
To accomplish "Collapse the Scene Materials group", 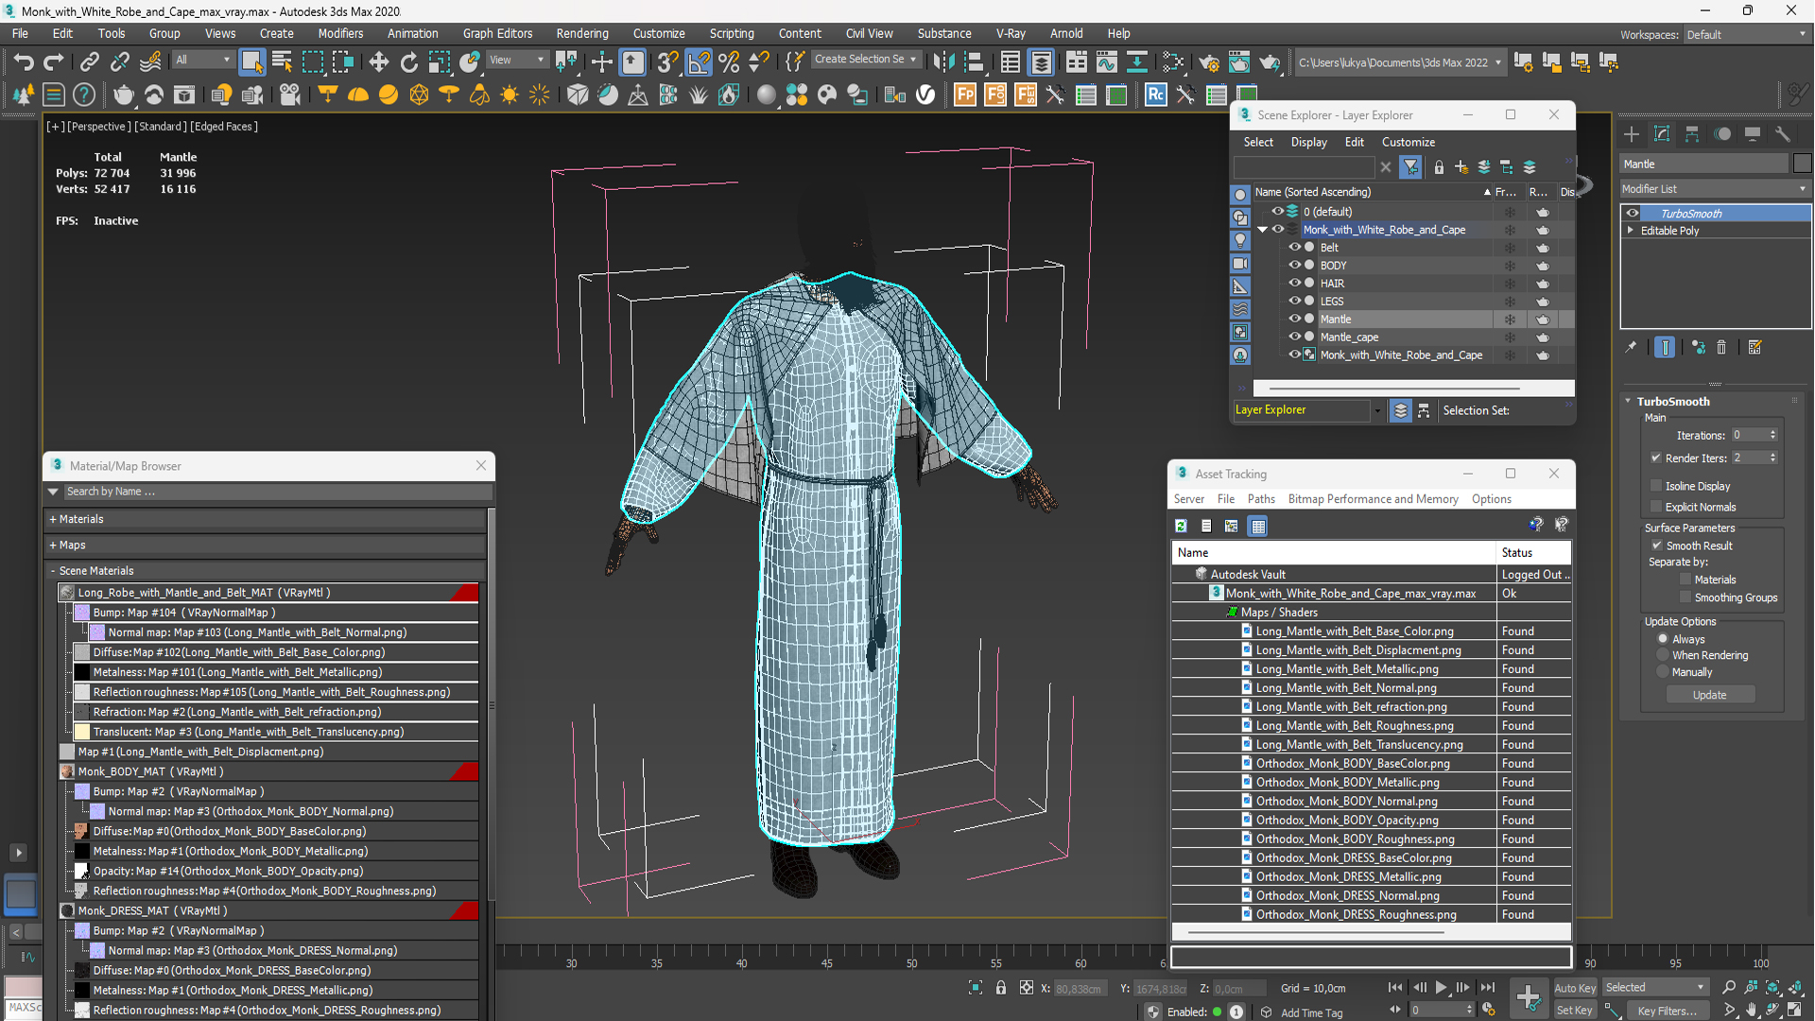I will (53, 571).
